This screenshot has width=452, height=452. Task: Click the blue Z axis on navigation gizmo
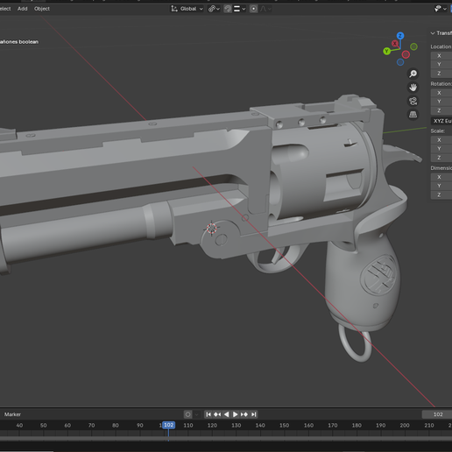tap(400, 36)
